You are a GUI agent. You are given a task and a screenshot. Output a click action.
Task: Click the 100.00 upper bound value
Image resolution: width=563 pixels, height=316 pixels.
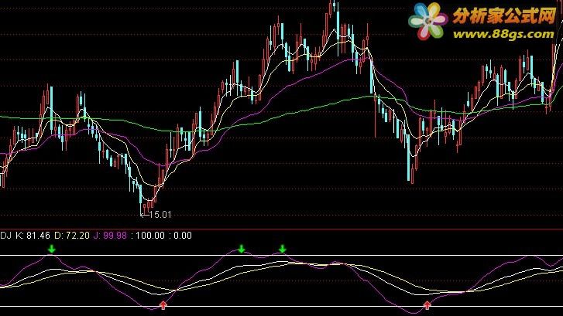[149, 236]
